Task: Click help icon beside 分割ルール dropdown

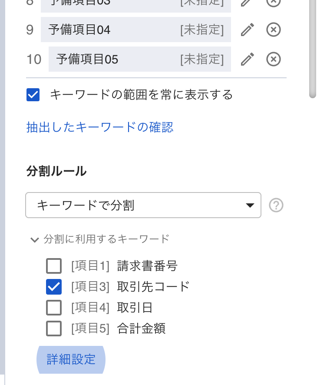Action: (276, 205)
